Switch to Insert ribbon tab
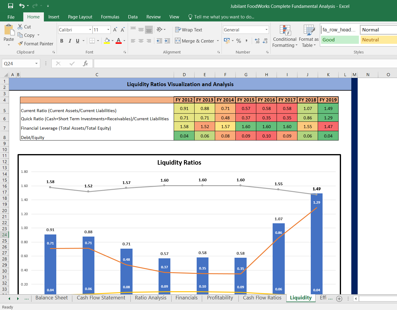This screenshot has height=310, width=397. (54, 17)
